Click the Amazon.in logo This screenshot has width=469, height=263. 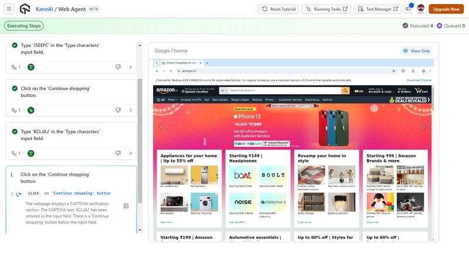(x=166, y=90)
